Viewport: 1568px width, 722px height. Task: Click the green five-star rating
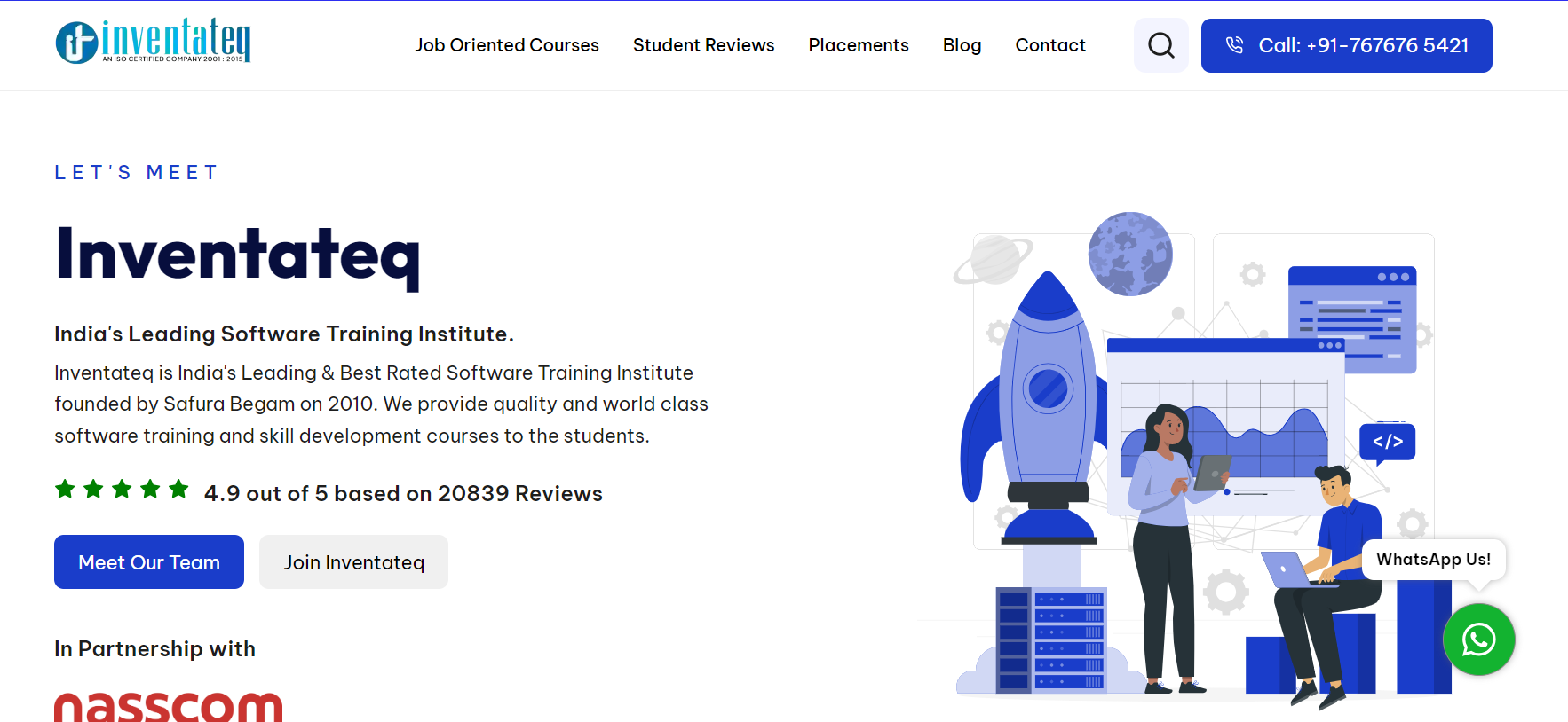point(122,489)
